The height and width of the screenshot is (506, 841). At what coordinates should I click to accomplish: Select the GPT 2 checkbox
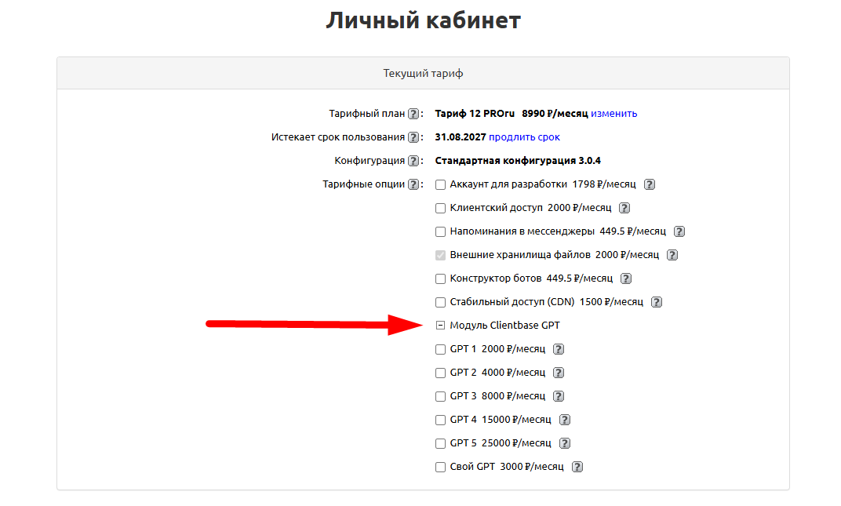click(x=440, y=373)
